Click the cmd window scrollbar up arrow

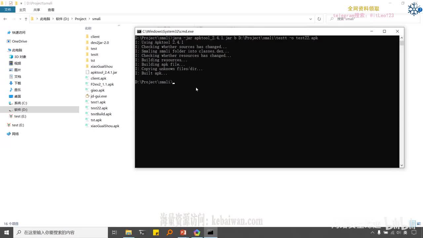(402, 38)
